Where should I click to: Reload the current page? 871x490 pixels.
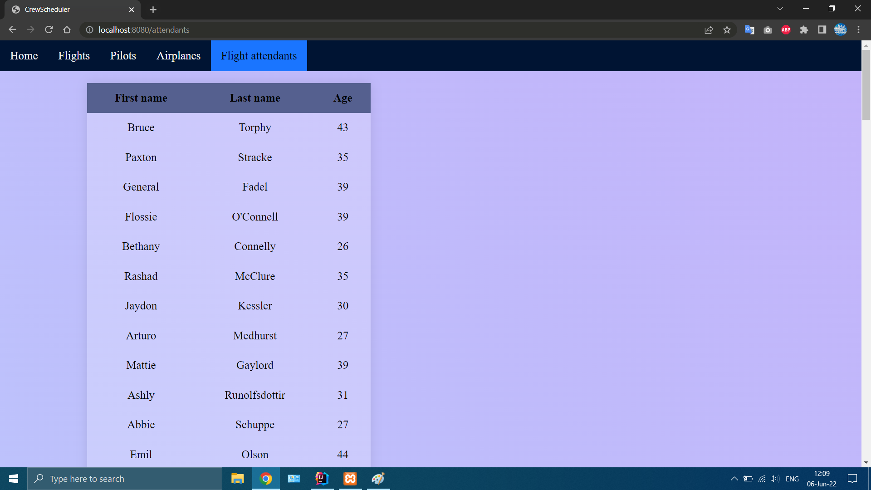tap(49, 30)
